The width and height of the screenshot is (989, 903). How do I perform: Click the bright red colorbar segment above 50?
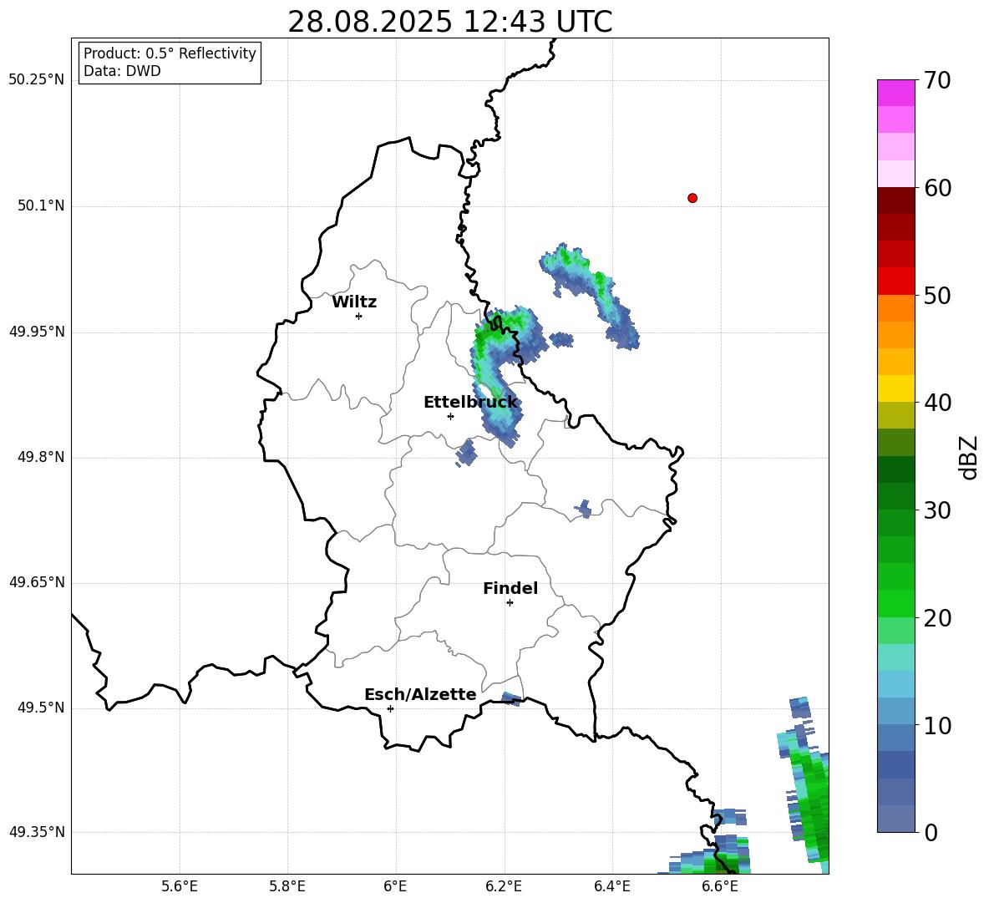pyautogui.click(x=895, y=282)
